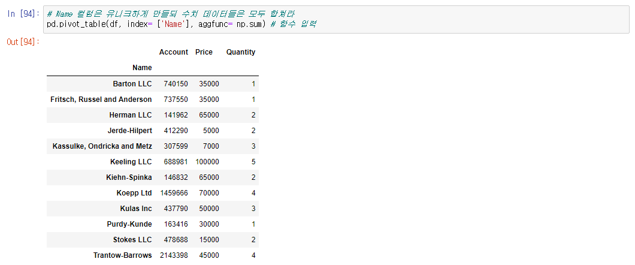The width and height of the screenshot is (635, 265).
Task: Click Account value 740150
Action: coord(176,84)
